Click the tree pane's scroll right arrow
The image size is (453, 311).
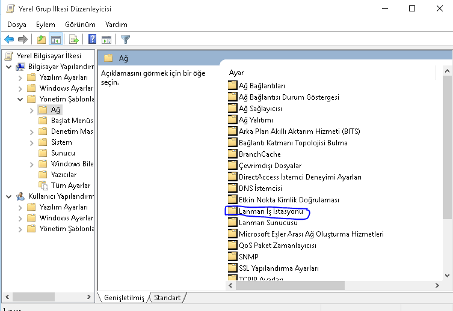point(89,297)
